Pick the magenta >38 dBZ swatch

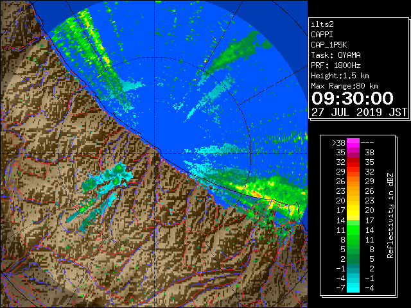click(x=353, y=143)
